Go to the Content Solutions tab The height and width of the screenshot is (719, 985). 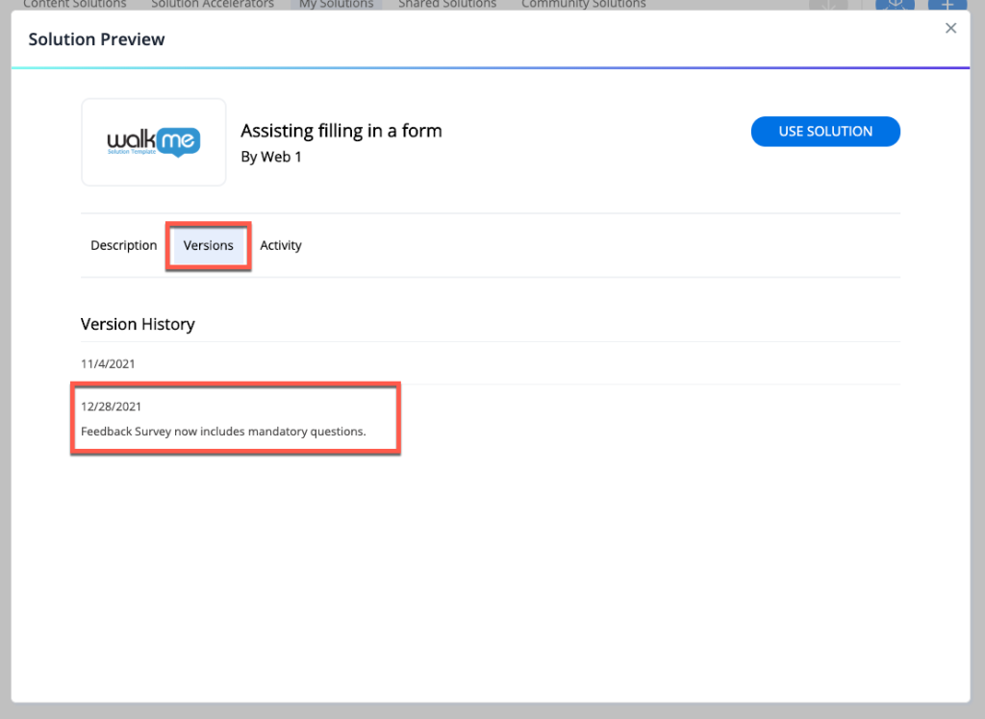(74, 5)
